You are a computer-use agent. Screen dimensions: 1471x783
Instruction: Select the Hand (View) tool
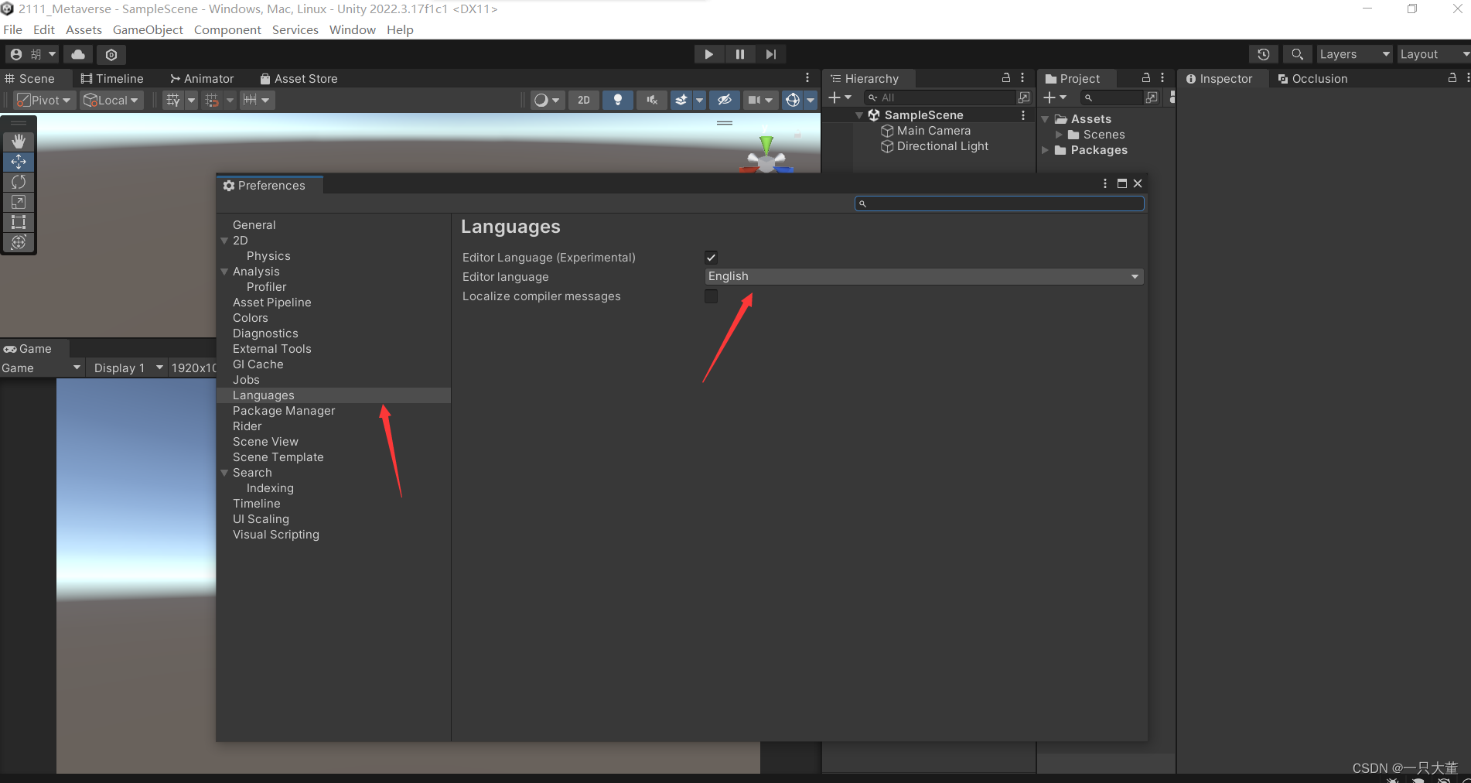19,142
